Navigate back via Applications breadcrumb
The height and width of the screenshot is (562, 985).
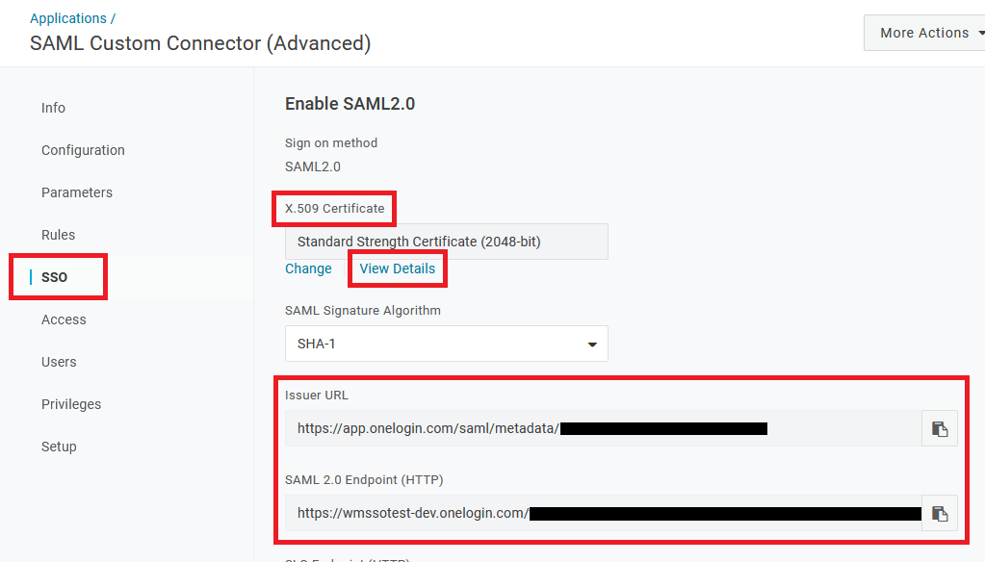68,18
